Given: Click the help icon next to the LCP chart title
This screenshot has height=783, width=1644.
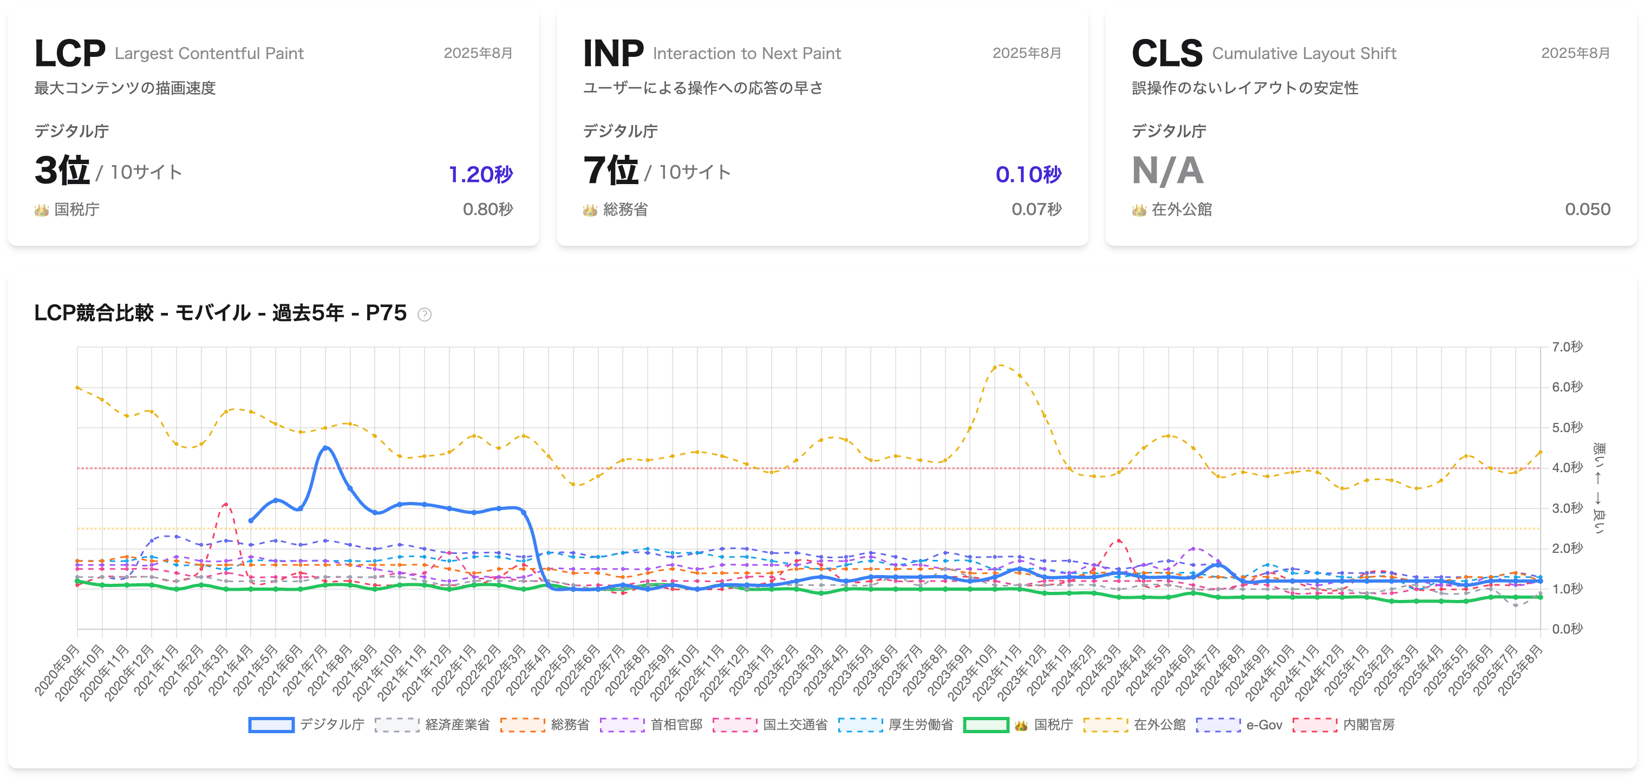Looking at the screenshot, I should coord(425,315).
